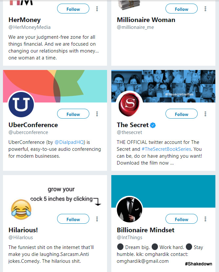Open the @DialpadHQ mention link
This screenshot has height=272, width=219.
pos(70,142)
